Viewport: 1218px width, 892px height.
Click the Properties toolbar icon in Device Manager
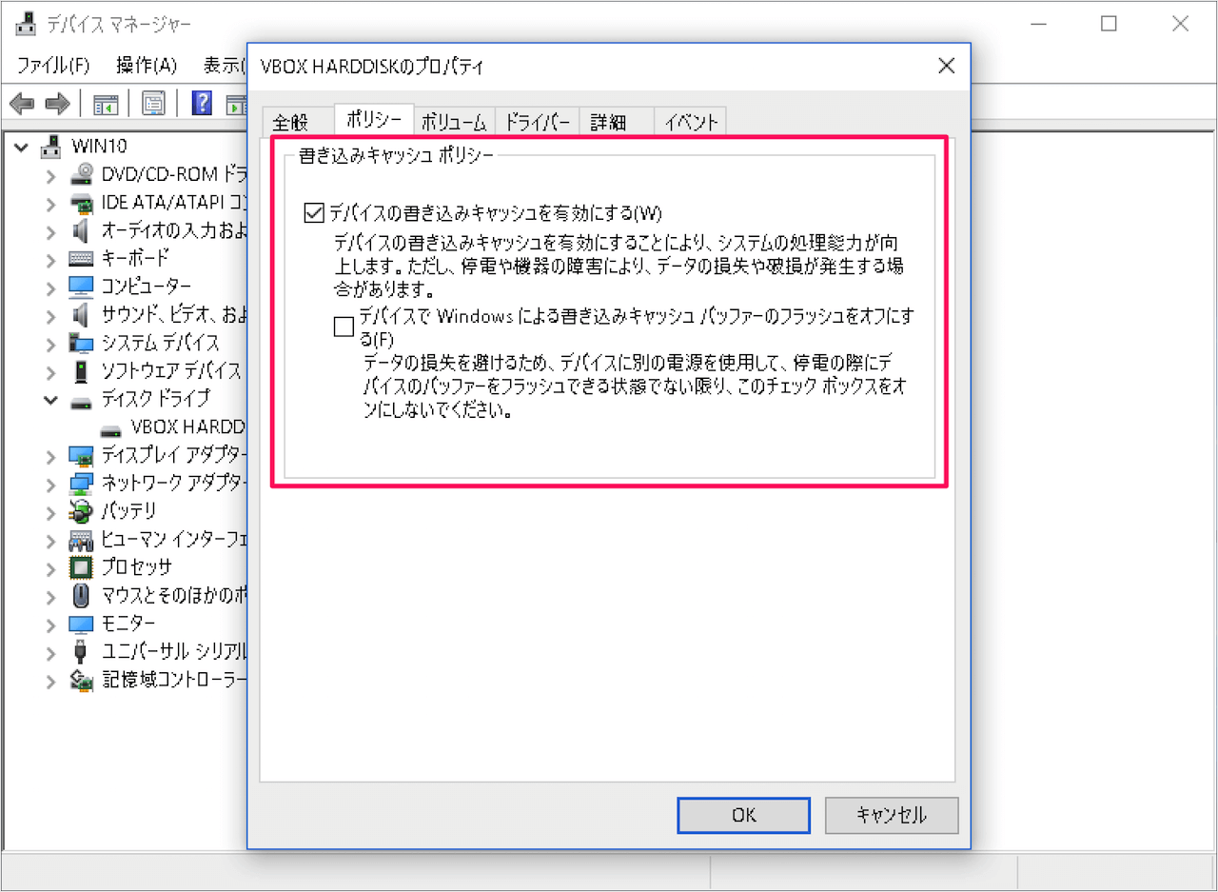[153, 104]
